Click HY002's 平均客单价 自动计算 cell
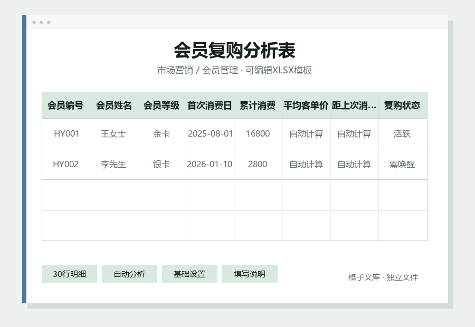The image size is (475, 327). coord(306,165)
